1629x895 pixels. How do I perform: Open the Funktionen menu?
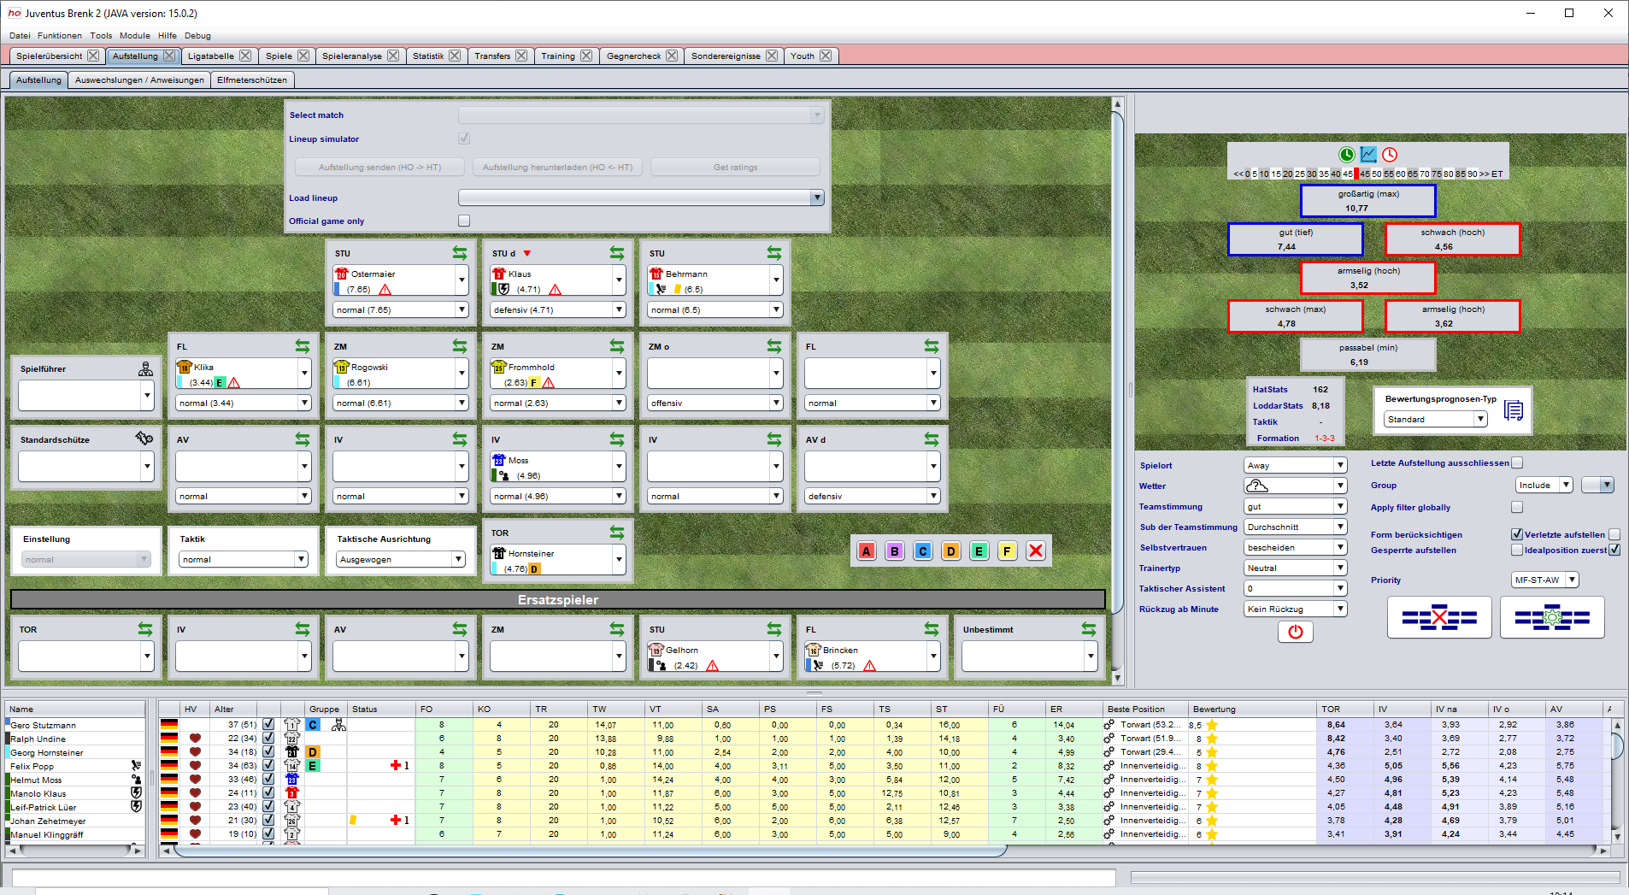[60, 36]
